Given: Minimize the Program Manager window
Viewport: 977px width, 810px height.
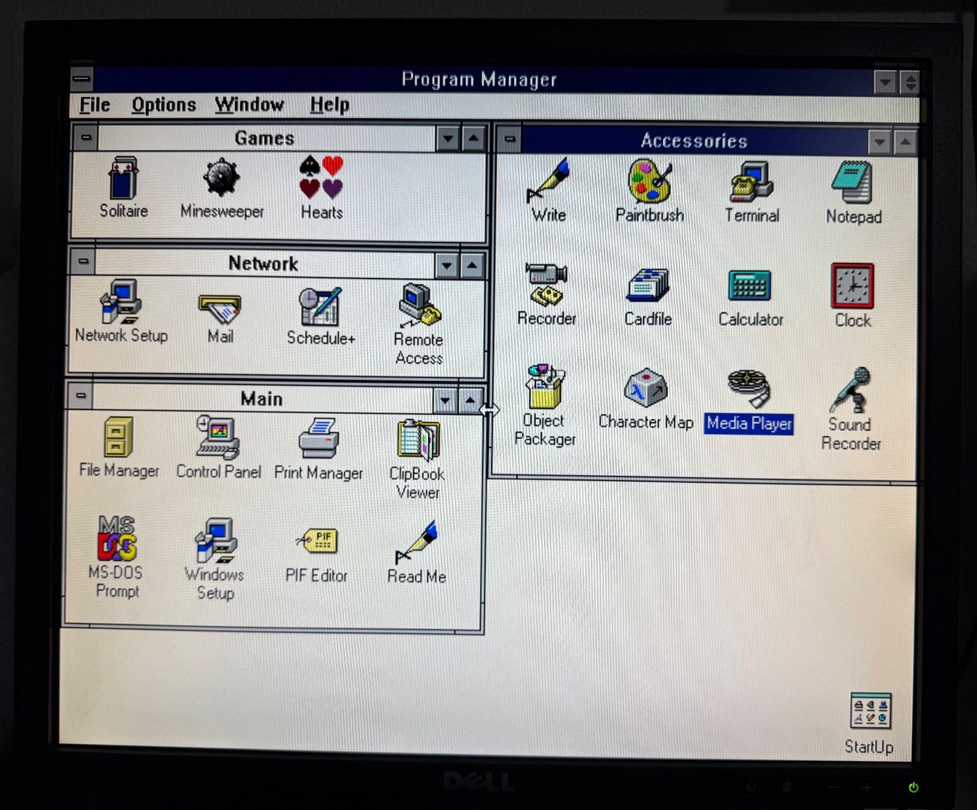Looking at the screenshot, I should pos(885,82).
